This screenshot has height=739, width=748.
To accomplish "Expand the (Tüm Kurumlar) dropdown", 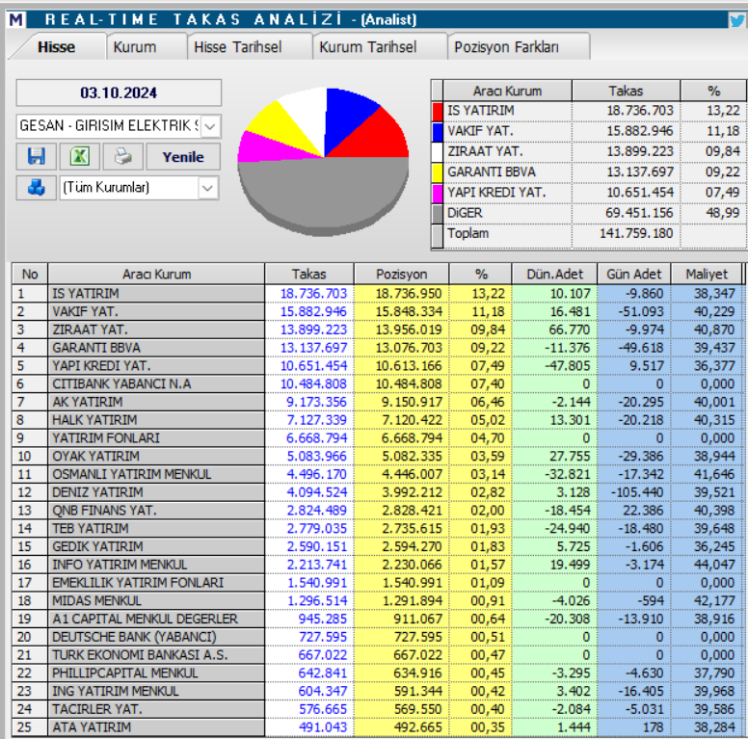I will click(207, 187).
